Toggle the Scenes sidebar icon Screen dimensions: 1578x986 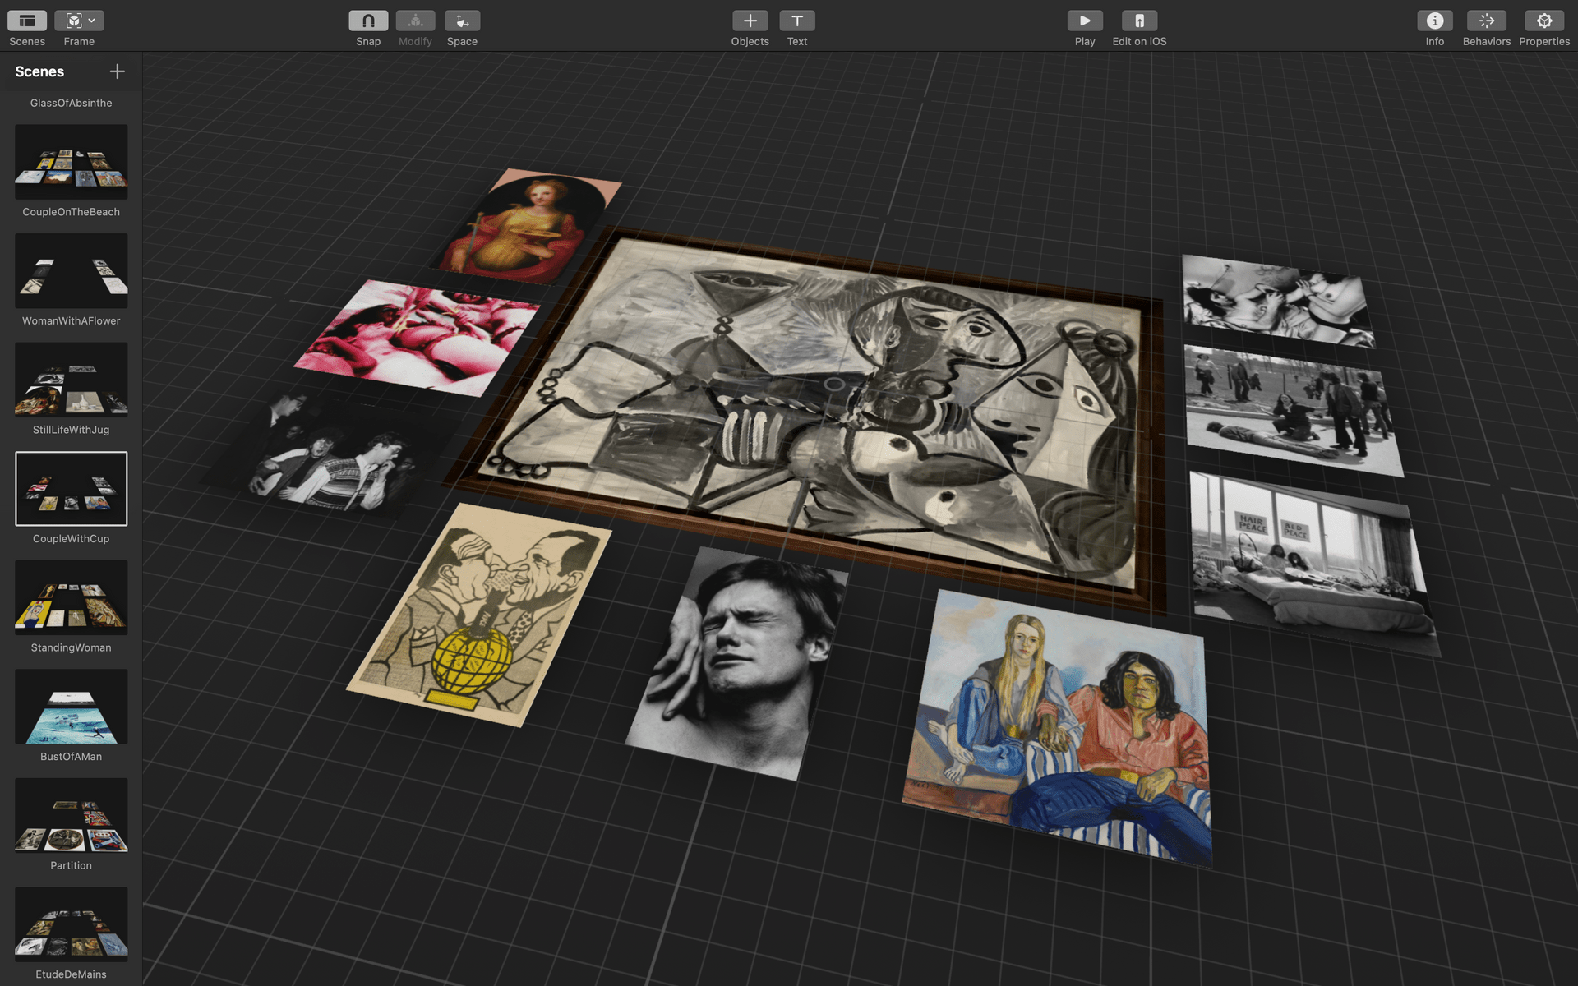(27, 21)
